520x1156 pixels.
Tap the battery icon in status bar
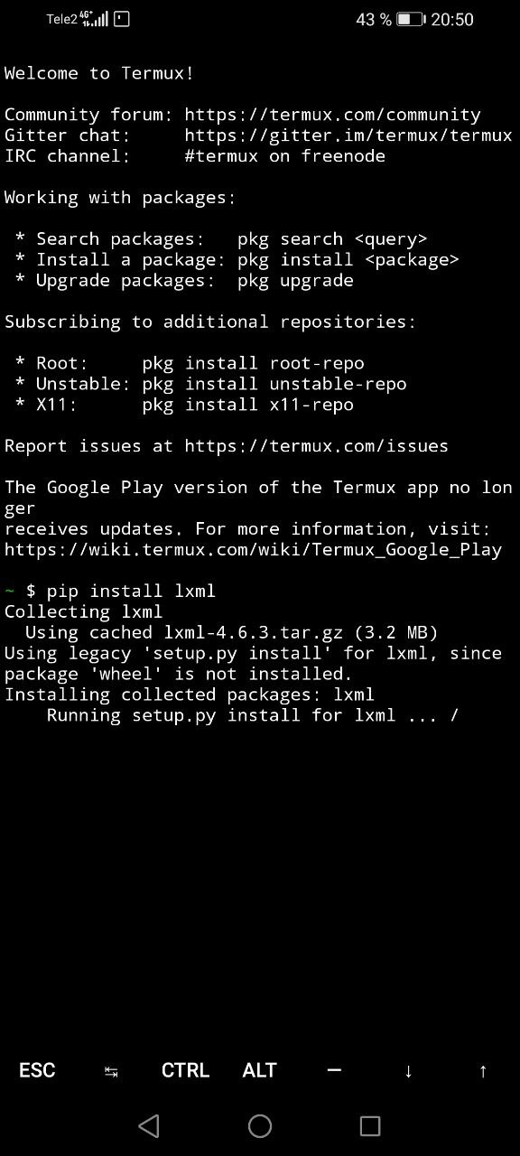pos(411,19)
